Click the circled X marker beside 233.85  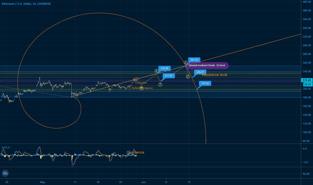(156, 71)
